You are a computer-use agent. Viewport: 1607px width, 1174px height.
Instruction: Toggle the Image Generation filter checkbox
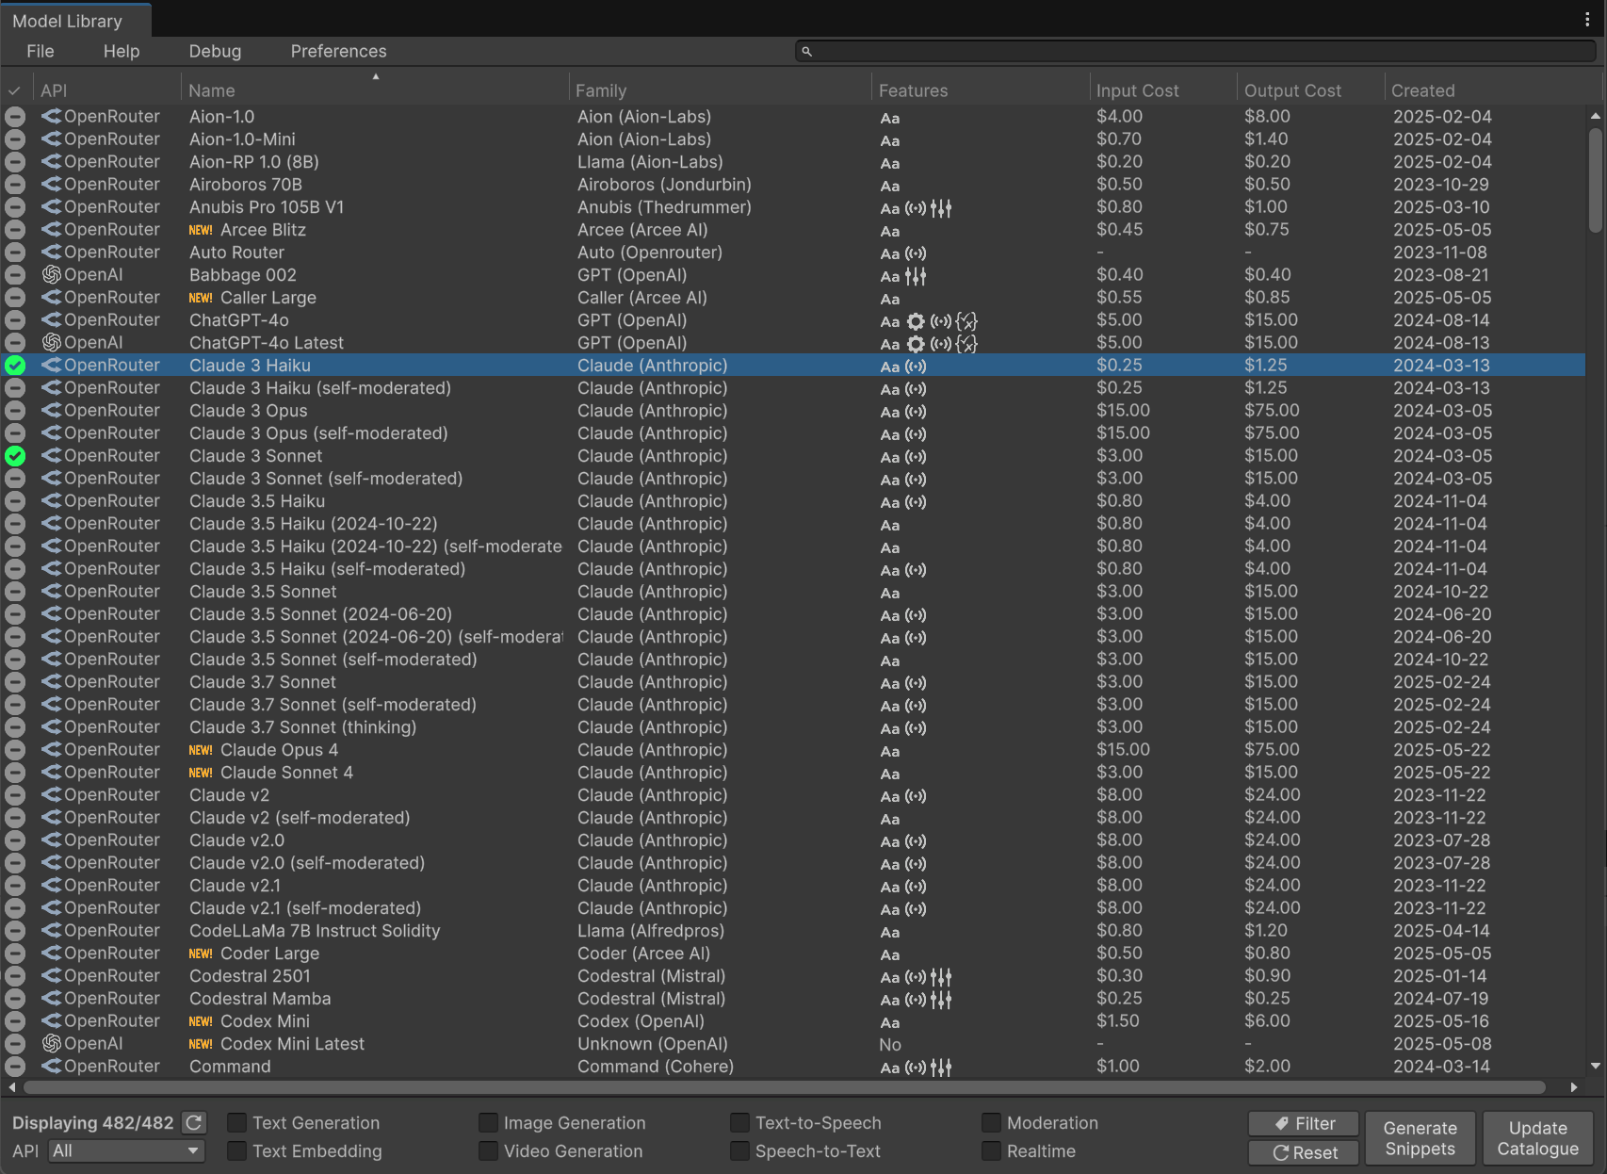488,1122
